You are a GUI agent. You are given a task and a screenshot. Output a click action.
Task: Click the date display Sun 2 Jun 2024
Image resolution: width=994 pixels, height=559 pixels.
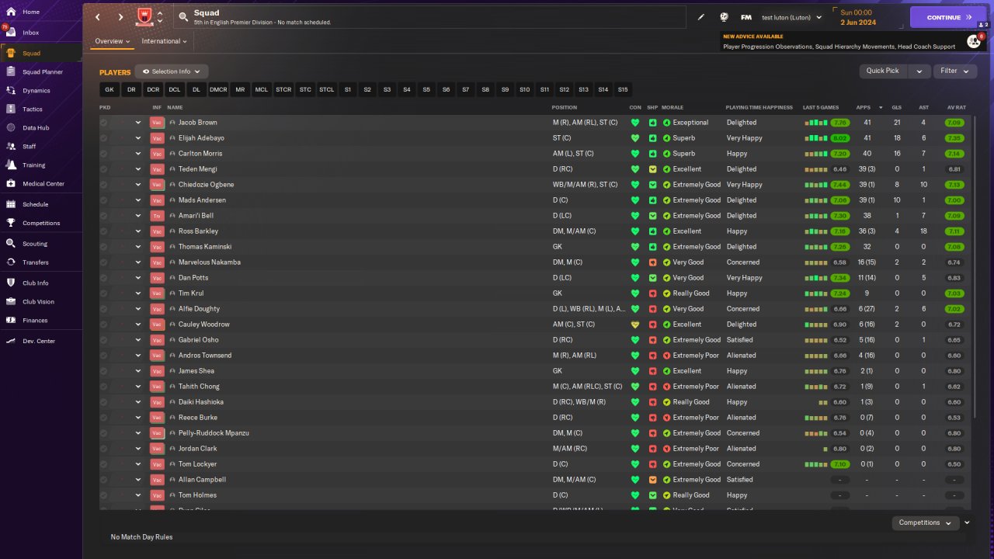pos(857,17)
